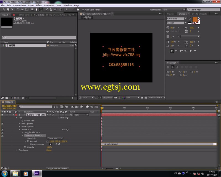The image size is (221, 177).
Task: Select the Horizontal Type tool
Action: tap(41, 9)
